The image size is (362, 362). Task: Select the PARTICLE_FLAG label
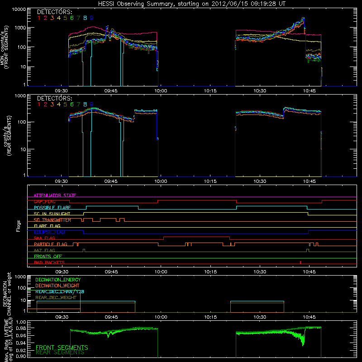pos(51,244)
